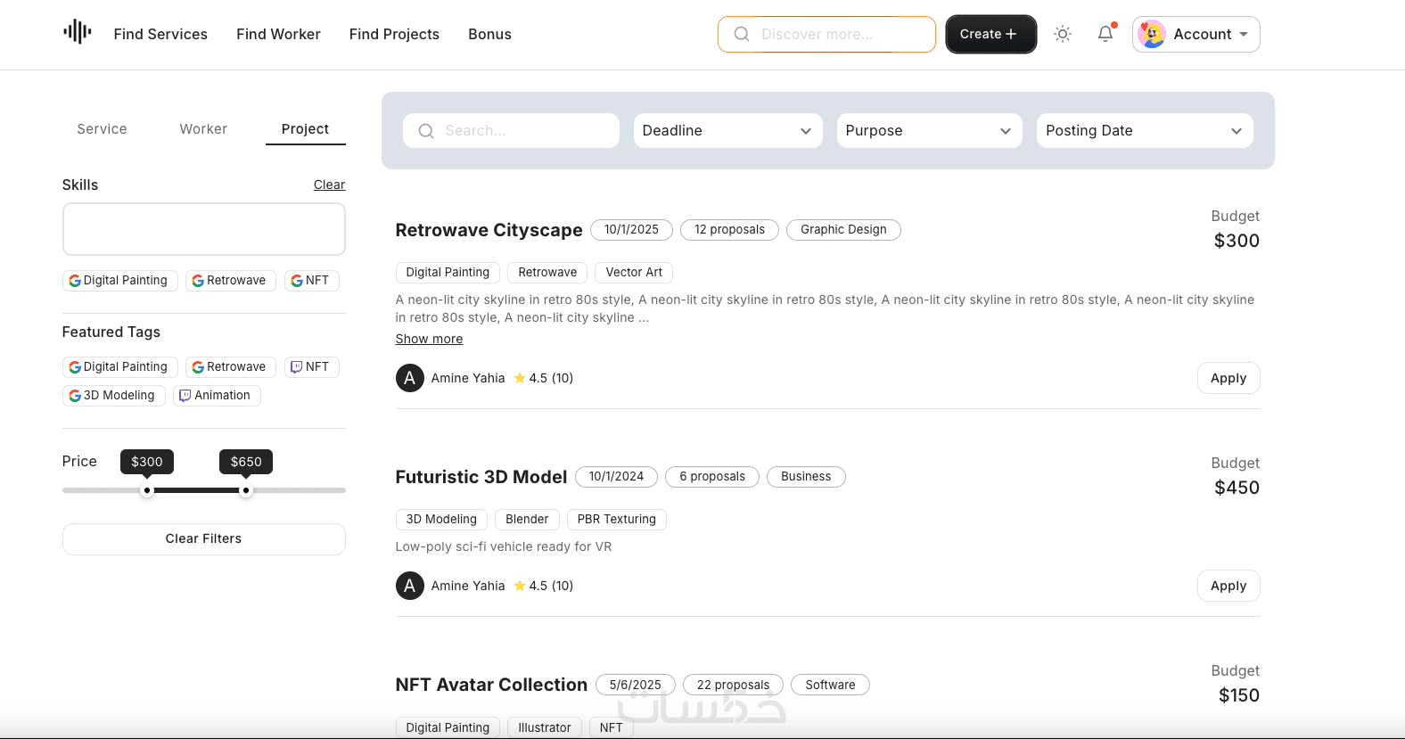Click the Skills input box
The width and height of the screenshot is (1405, 739).
coord(203,229)
